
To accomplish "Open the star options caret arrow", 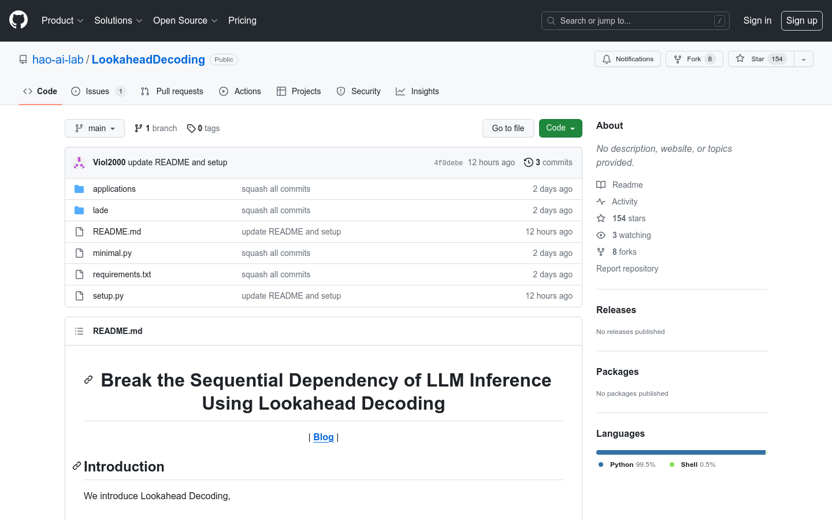I will click(804, 59).
